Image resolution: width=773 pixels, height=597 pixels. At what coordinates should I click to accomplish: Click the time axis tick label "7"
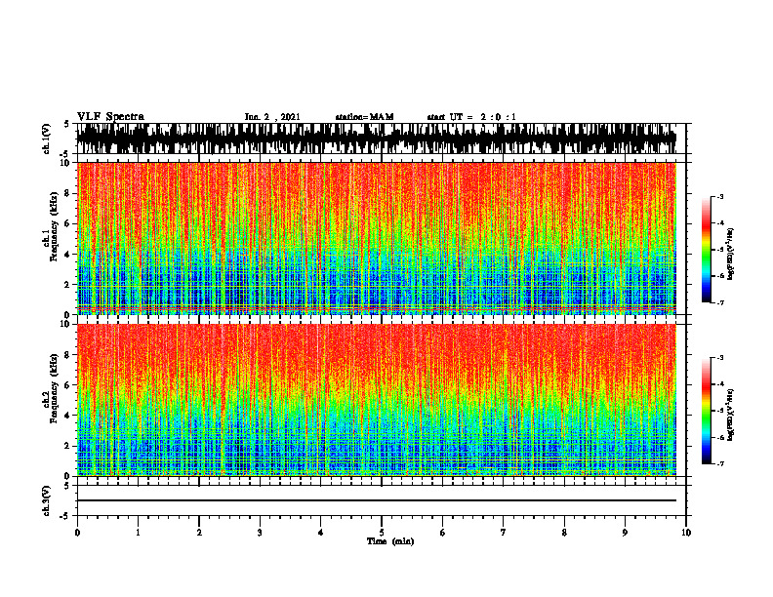click(x=504, y=533)
